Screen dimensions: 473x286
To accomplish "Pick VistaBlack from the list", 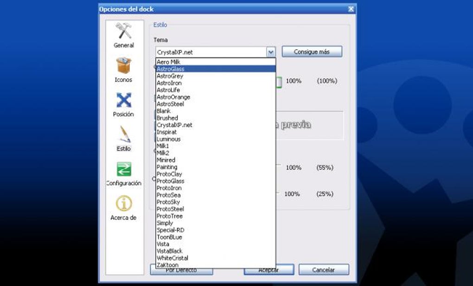I will point(216,251).
